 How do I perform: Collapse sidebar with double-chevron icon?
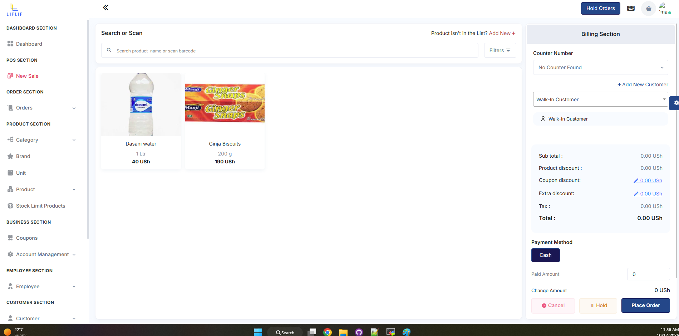(x=106, y=7)
